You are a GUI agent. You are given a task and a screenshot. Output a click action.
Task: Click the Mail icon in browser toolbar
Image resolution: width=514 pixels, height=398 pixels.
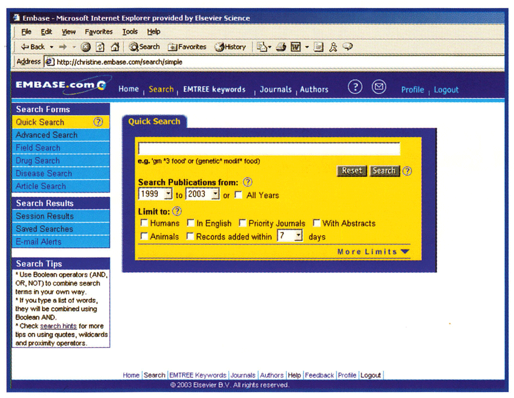click(262, 47)
